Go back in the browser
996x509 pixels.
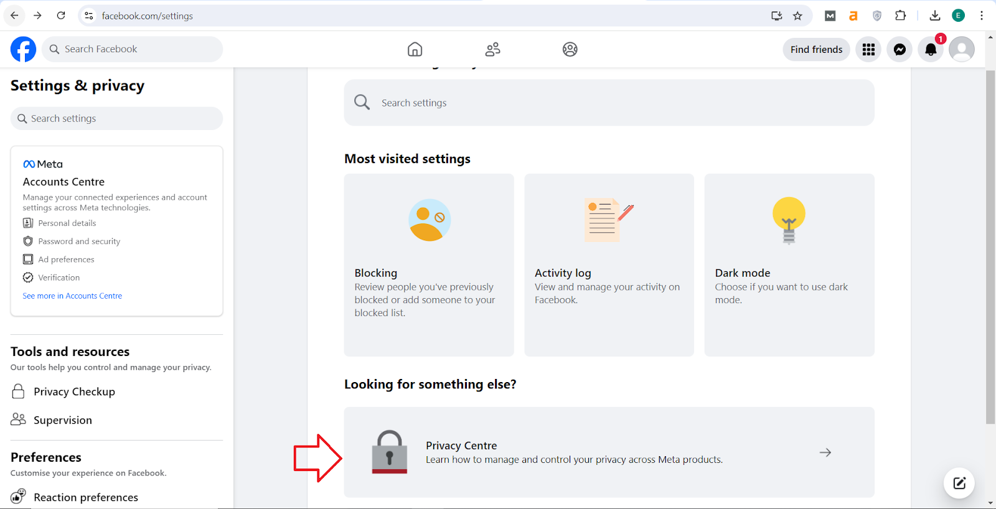pyautogui.click(x=14, y=16)
